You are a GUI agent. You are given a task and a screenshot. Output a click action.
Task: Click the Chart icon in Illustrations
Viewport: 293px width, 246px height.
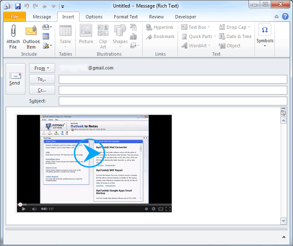click(x=134, y=36)
